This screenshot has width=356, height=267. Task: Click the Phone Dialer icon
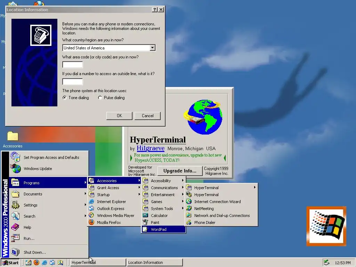point(189,222)
